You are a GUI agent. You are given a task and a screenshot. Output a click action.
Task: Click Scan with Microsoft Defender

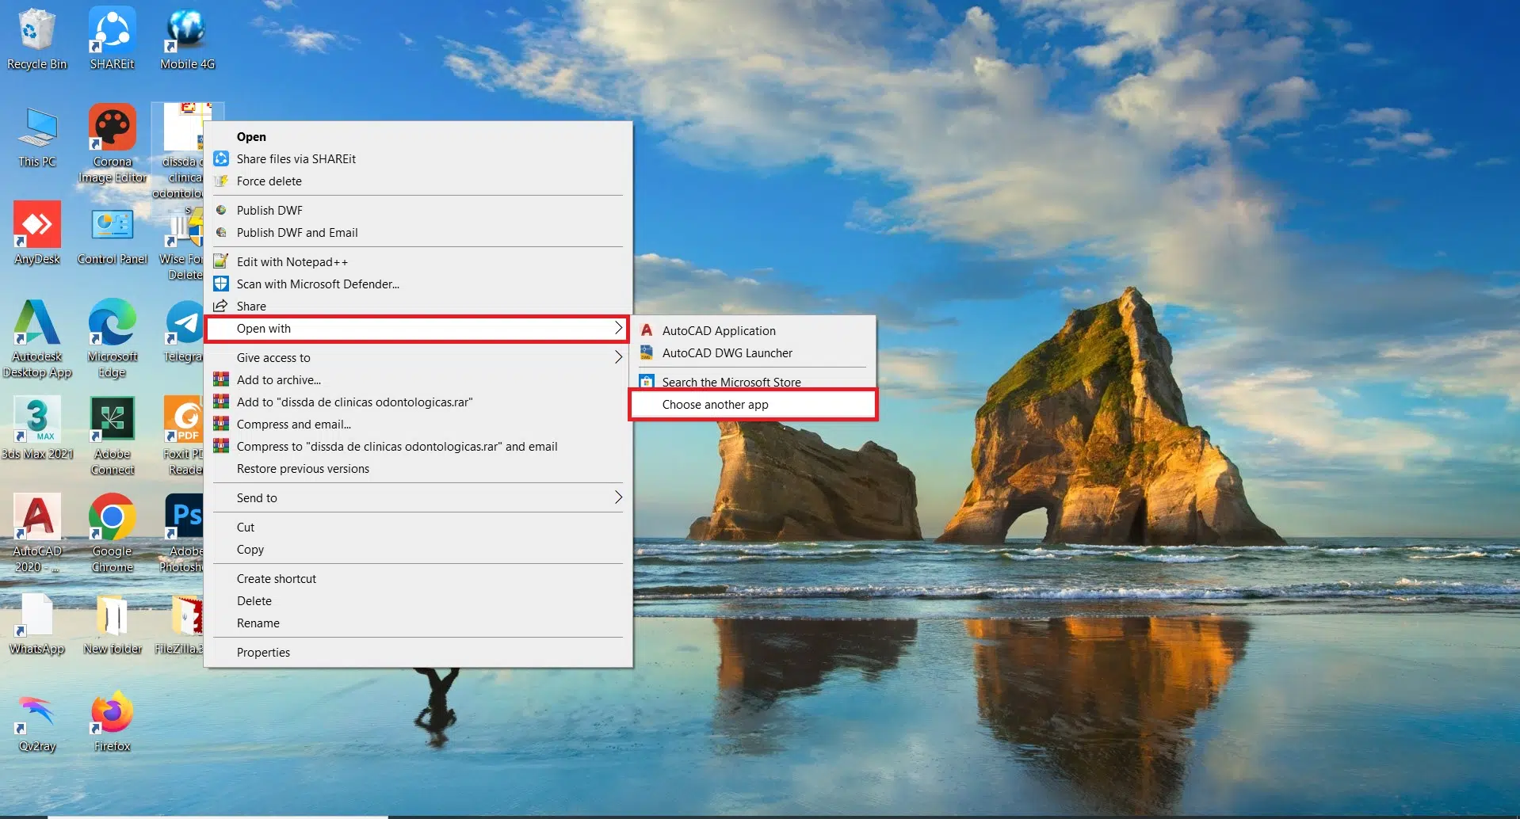tap(317, 284)
